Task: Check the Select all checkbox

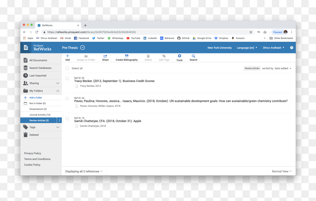Action: tap(67, 68)
